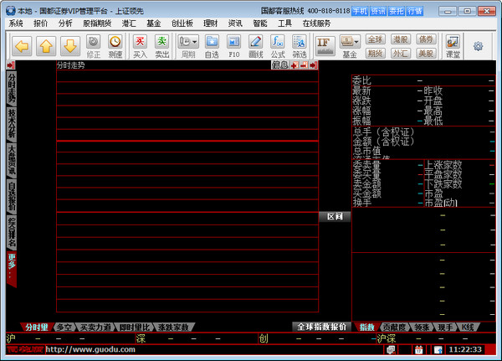Click the 全球指数报价 button
Screen dimensions: 502x361
click(321, 327)
